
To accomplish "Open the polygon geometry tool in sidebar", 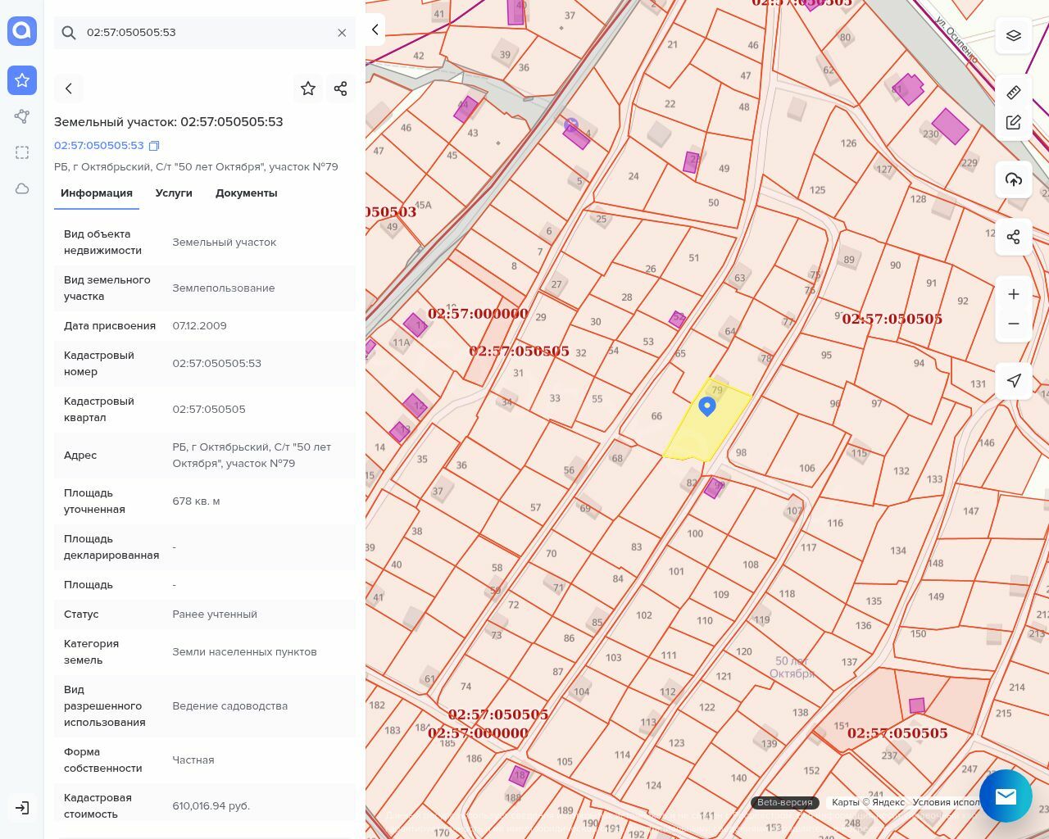I will click(x=22, y=116).
